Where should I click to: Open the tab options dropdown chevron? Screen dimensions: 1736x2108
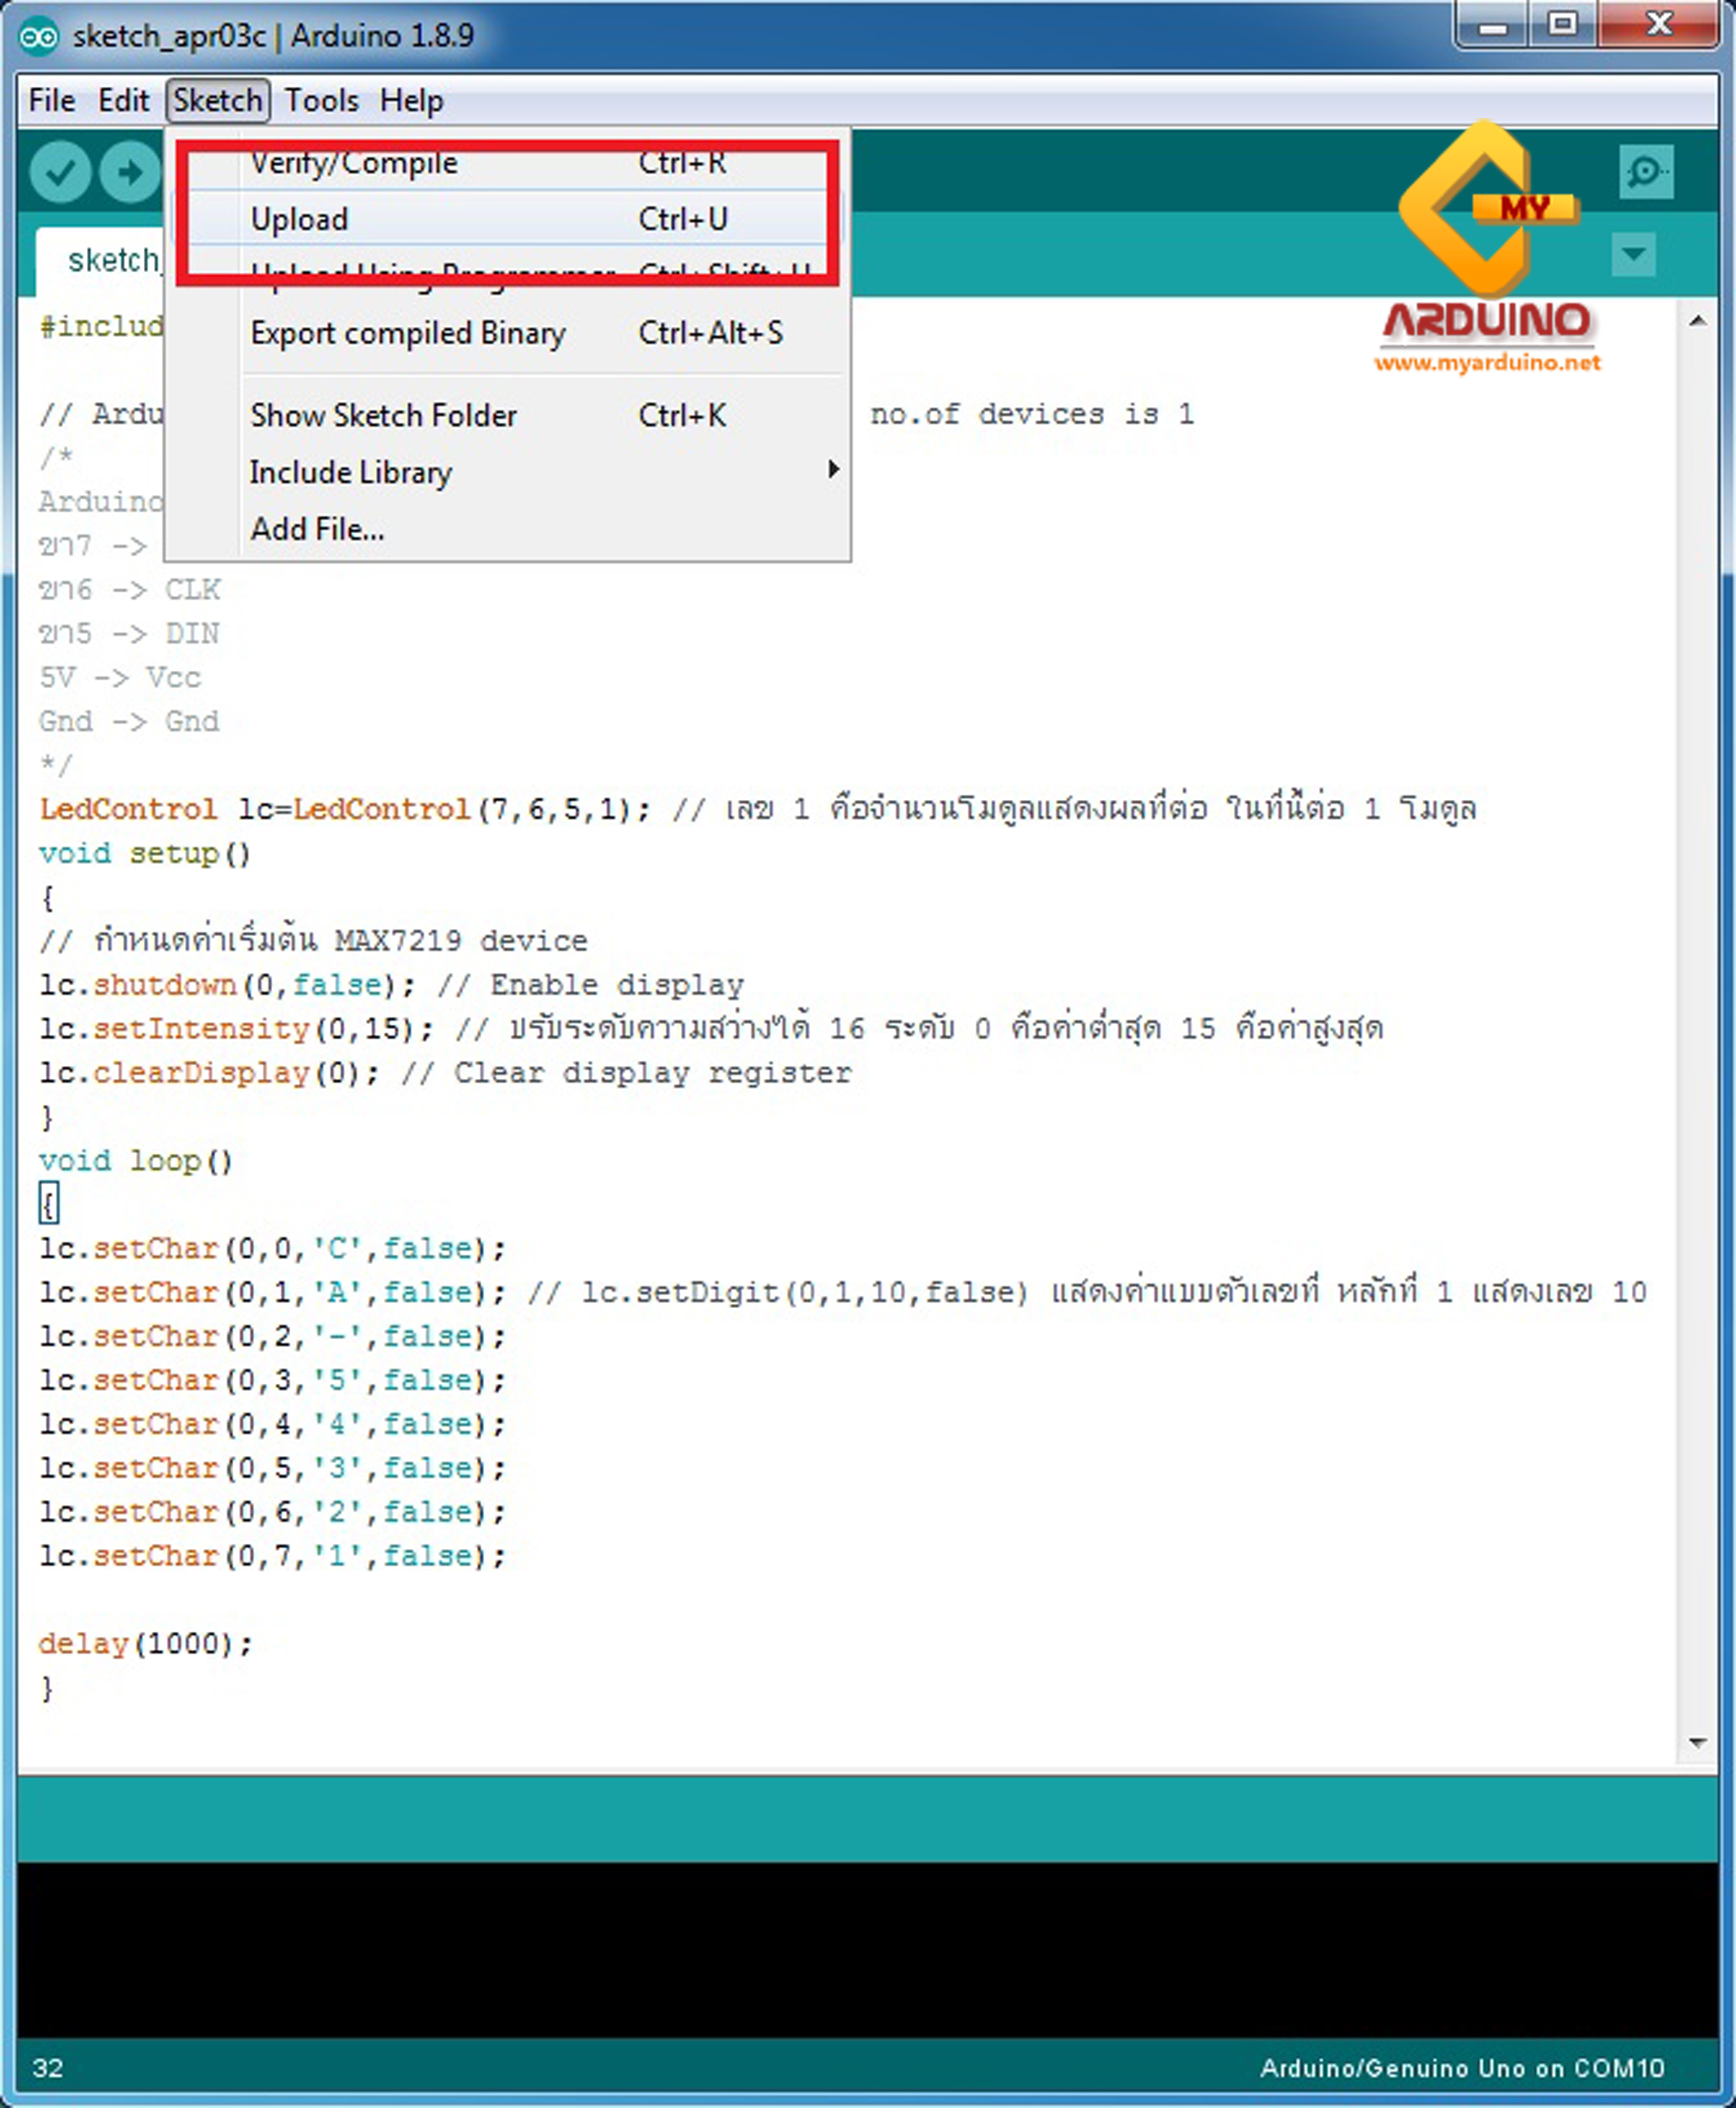[1634, 255]
